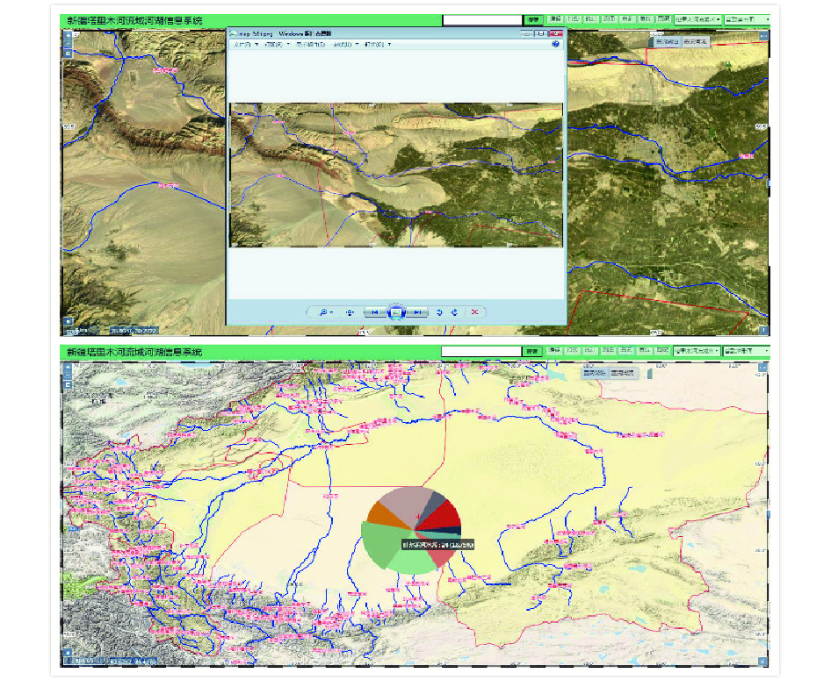
Task: Click the green search button in upper app
Action: (532, 20)
